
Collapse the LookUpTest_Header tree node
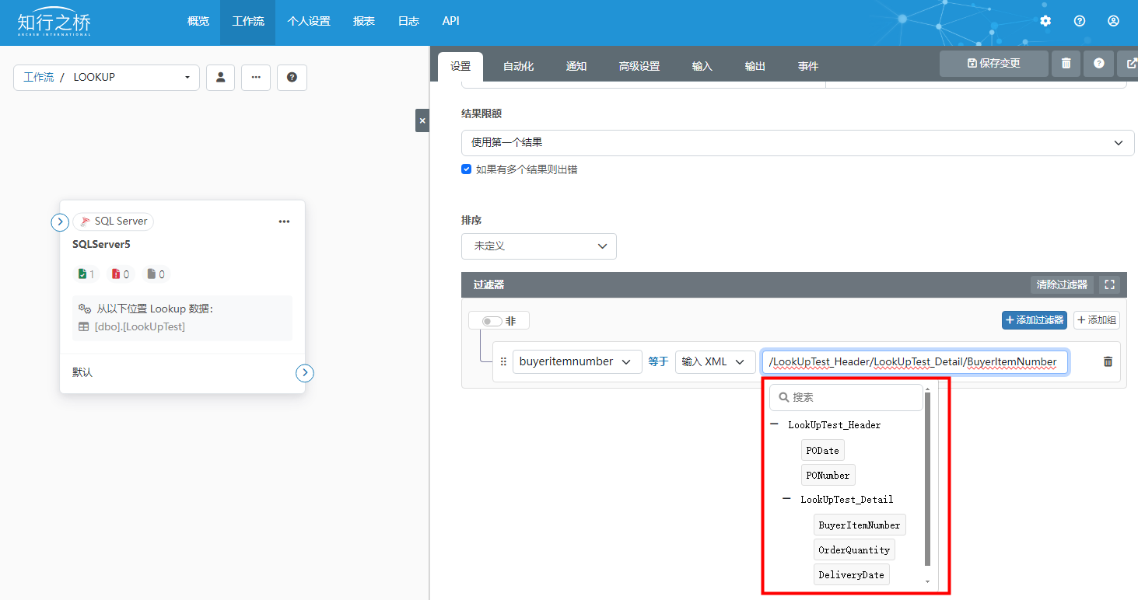pos(774,424)
